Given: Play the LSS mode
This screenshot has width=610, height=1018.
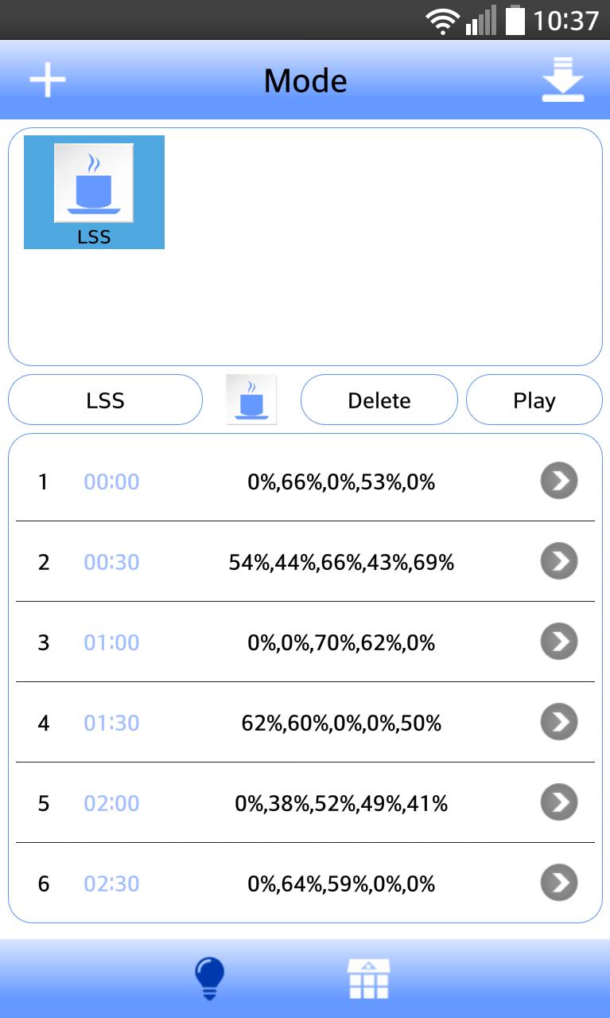Looking at the screenshot, I should click(534, 400).
